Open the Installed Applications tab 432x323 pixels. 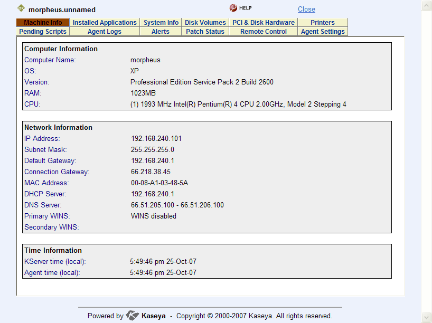pyautogui.click(x=105, y=23)
